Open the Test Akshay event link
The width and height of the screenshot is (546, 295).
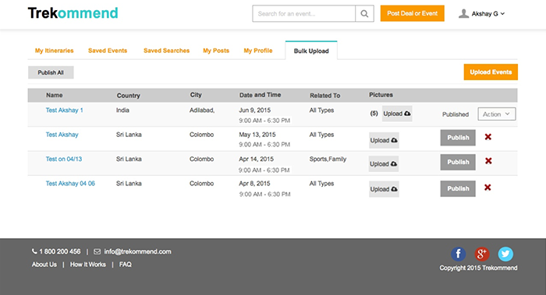pos(62,135)
